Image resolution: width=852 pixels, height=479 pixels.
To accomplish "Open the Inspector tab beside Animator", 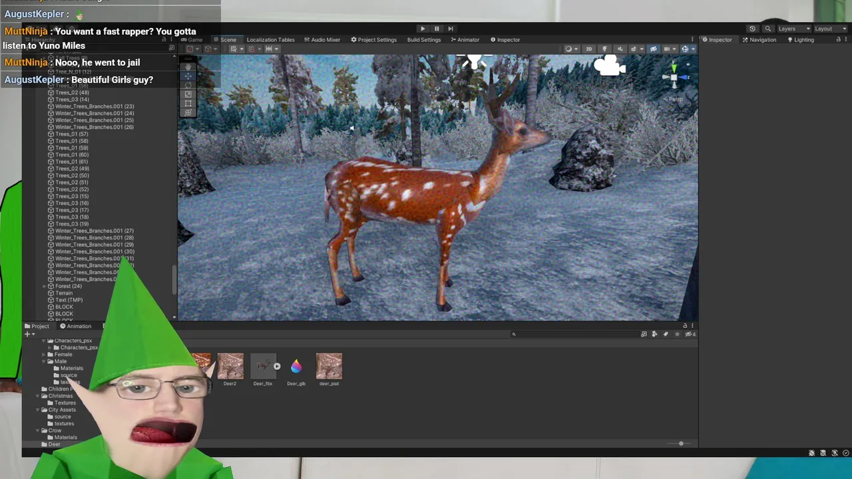I will coord(505,40).
